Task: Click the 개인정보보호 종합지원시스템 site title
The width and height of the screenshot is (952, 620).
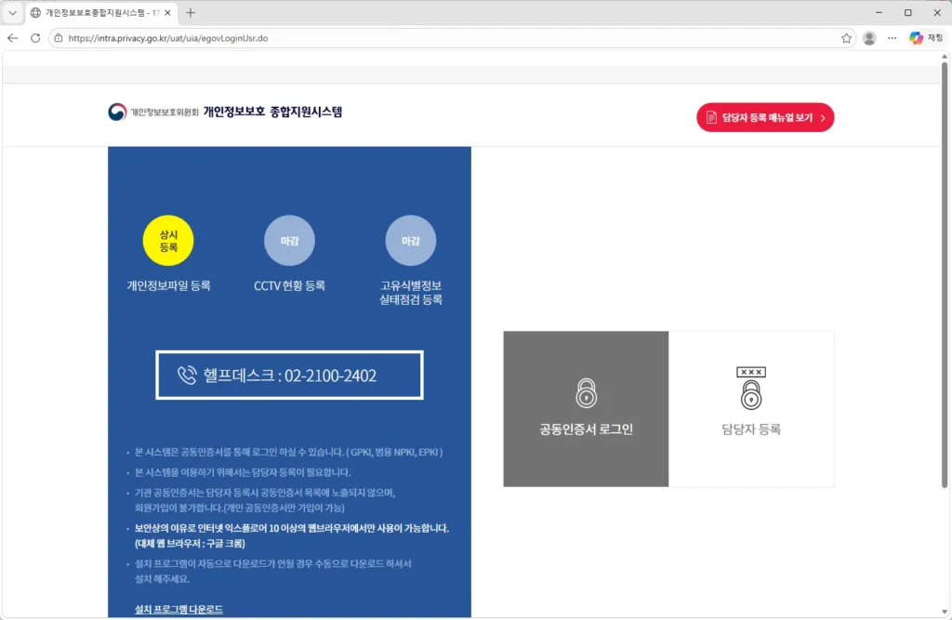Action: tap(272, 112)
